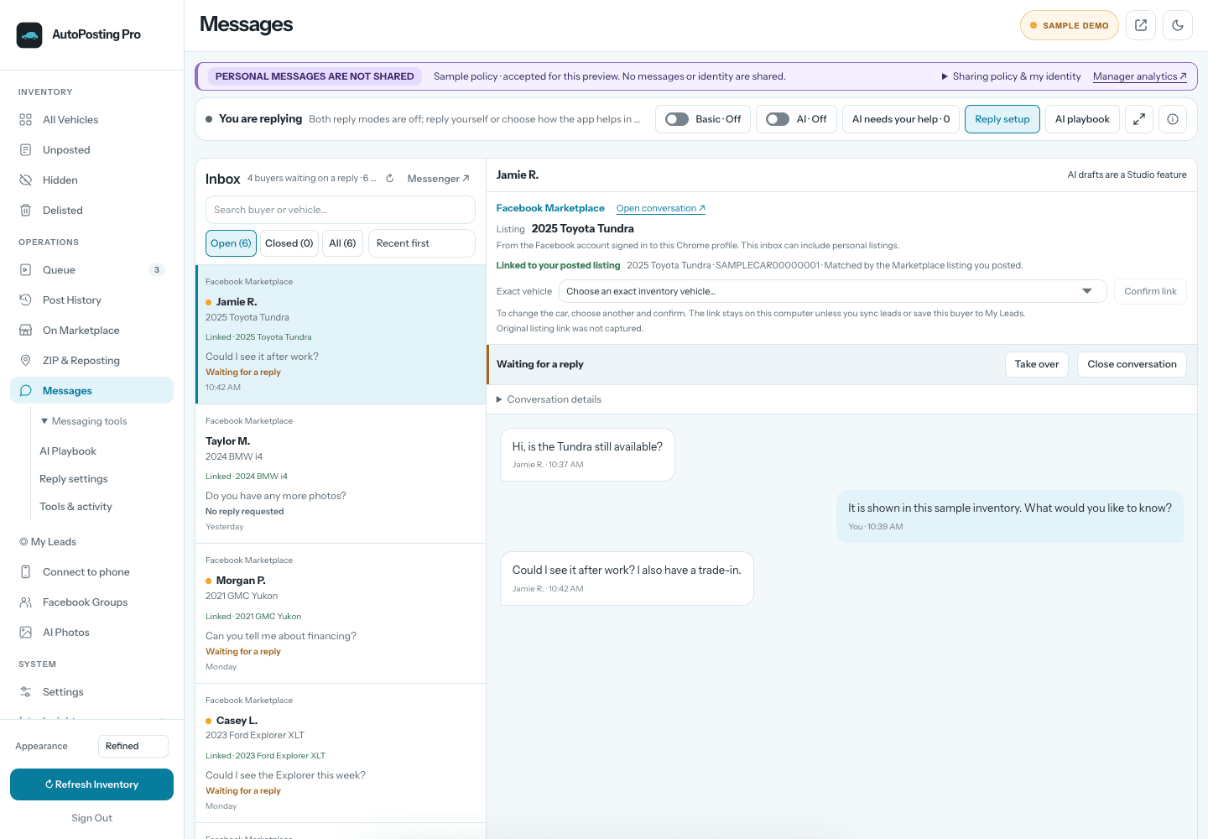The image size is (1208, 839).
Task: Open the info circle icon
Action: tap(1173, 119)
